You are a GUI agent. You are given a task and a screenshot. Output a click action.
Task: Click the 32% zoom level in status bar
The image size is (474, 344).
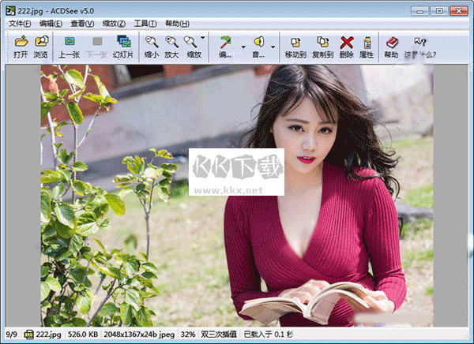coord(189,335)
